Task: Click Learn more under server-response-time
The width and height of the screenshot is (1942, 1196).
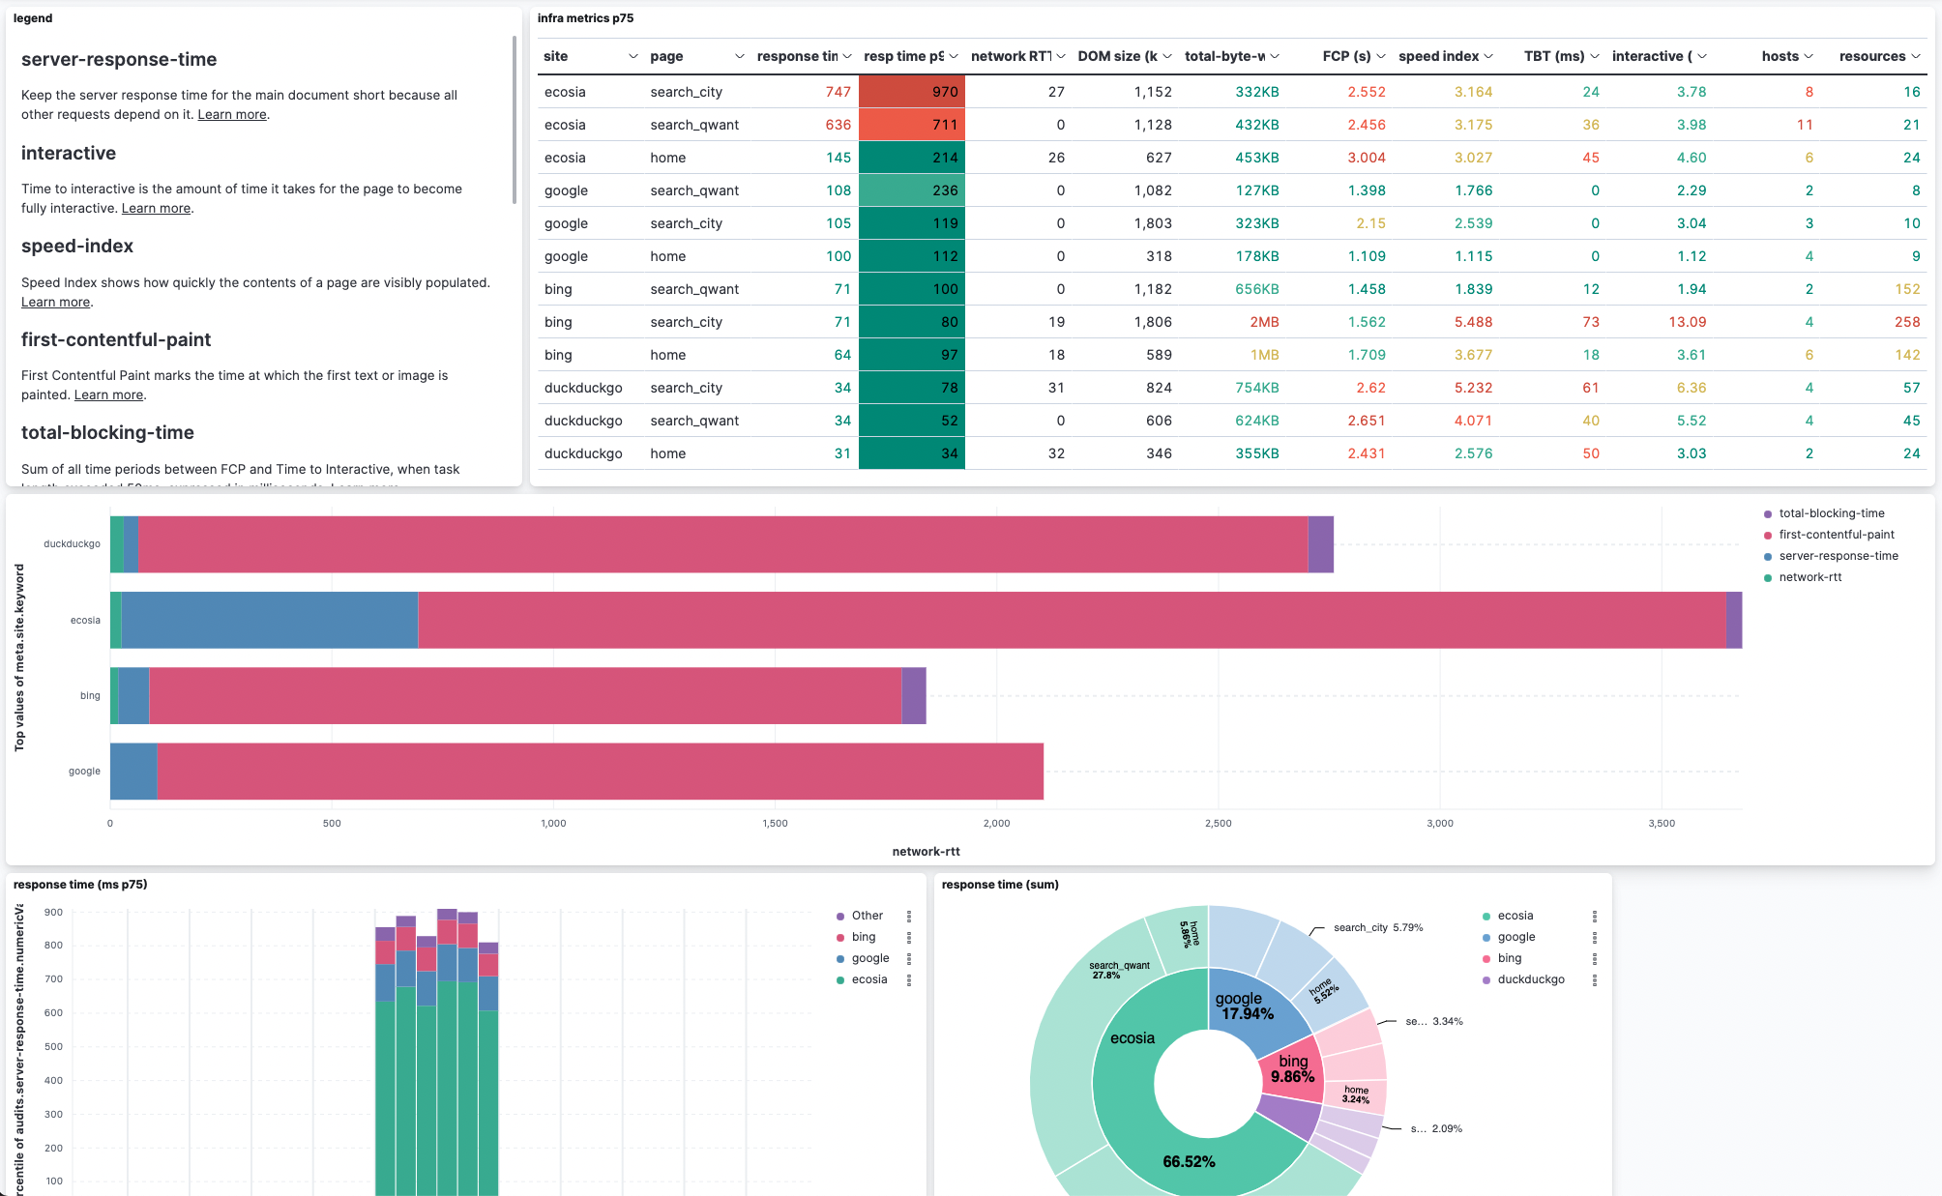Action: click(x=232, y=114)
